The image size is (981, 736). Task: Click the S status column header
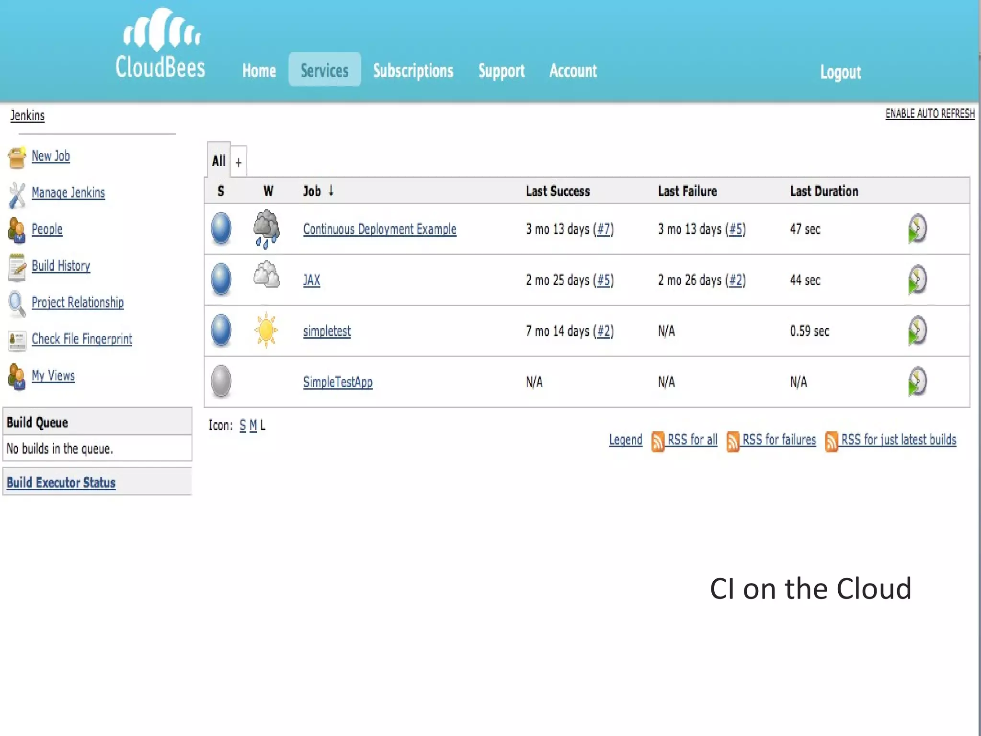coord(221,191)
